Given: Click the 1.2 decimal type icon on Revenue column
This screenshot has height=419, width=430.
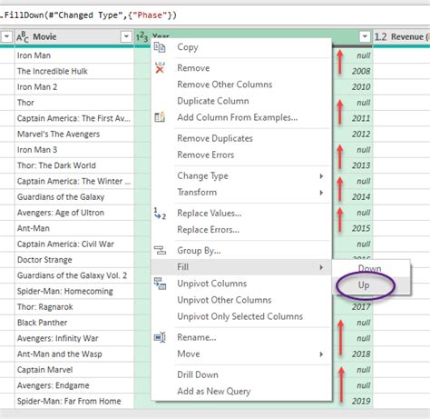Looking at the screenshot, I should (x=380, y=37).
